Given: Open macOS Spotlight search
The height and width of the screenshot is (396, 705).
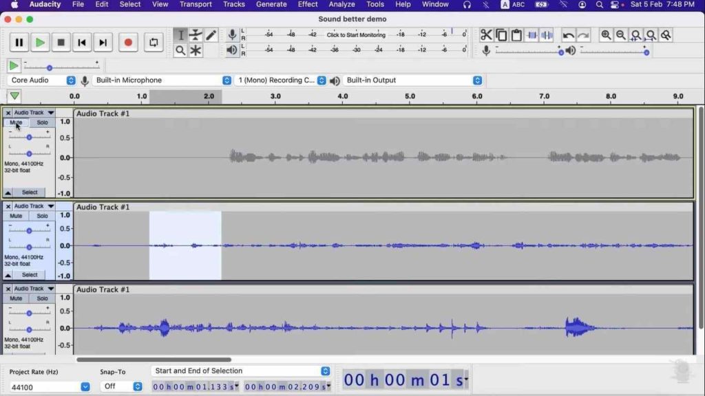Looking at the screenshot, I should (600, 5).
